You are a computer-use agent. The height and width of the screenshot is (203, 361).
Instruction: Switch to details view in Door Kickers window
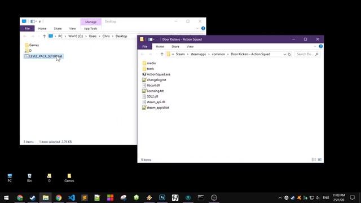pos(314,160)
